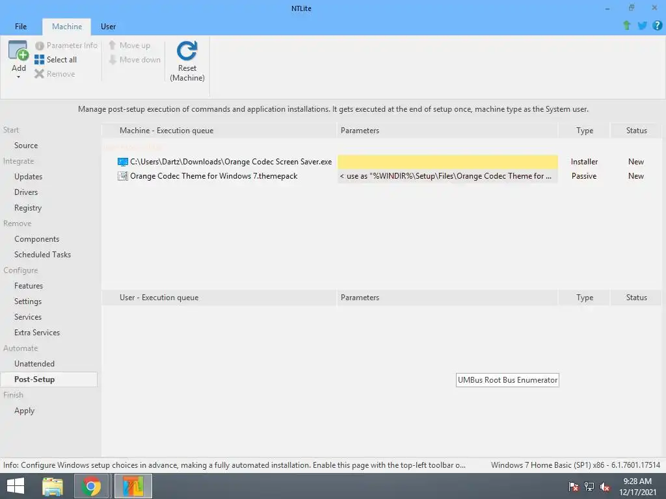The height and width of the screenshot is (499, 666).
Task: Open the blue help question icon
Action: pyautogui.click(x=657, y=25)
